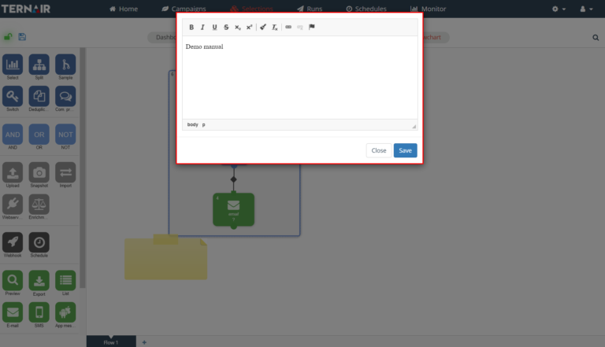Select the Deduplicate block icon
605x347 pixels.
(x=39, y=96)
